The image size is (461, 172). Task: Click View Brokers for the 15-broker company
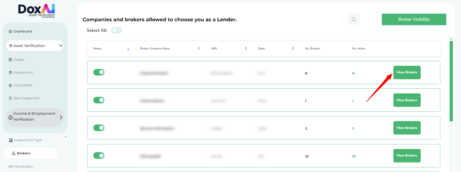(x=407, y=156)
